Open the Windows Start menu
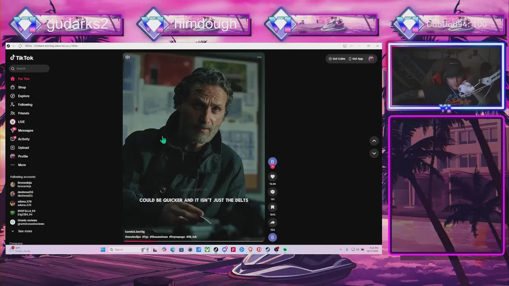The height and width of the screenshot is (286, 509). 103,249
